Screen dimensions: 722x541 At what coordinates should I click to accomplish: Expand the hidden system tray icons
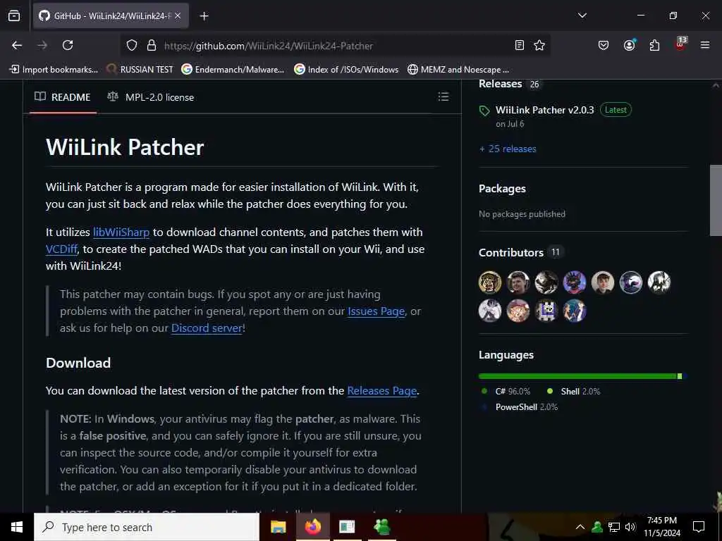coord(580,527)
